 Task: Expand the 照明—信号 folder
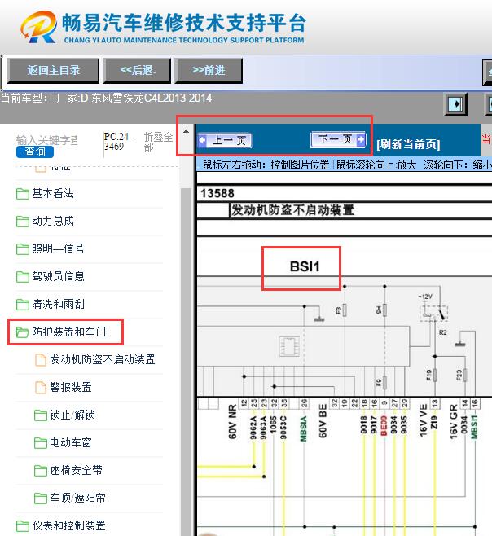[58, 248]
